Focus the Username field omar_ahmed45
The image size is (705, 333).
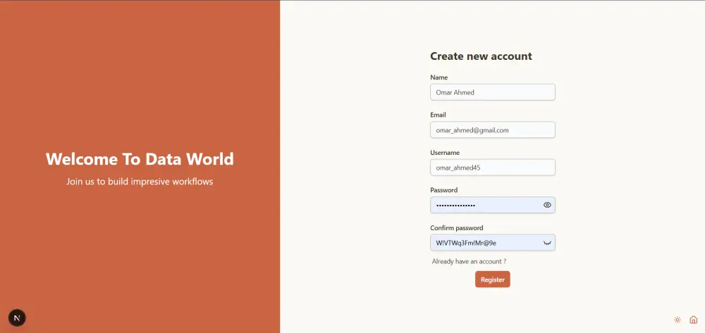click(x=492, y=168)
